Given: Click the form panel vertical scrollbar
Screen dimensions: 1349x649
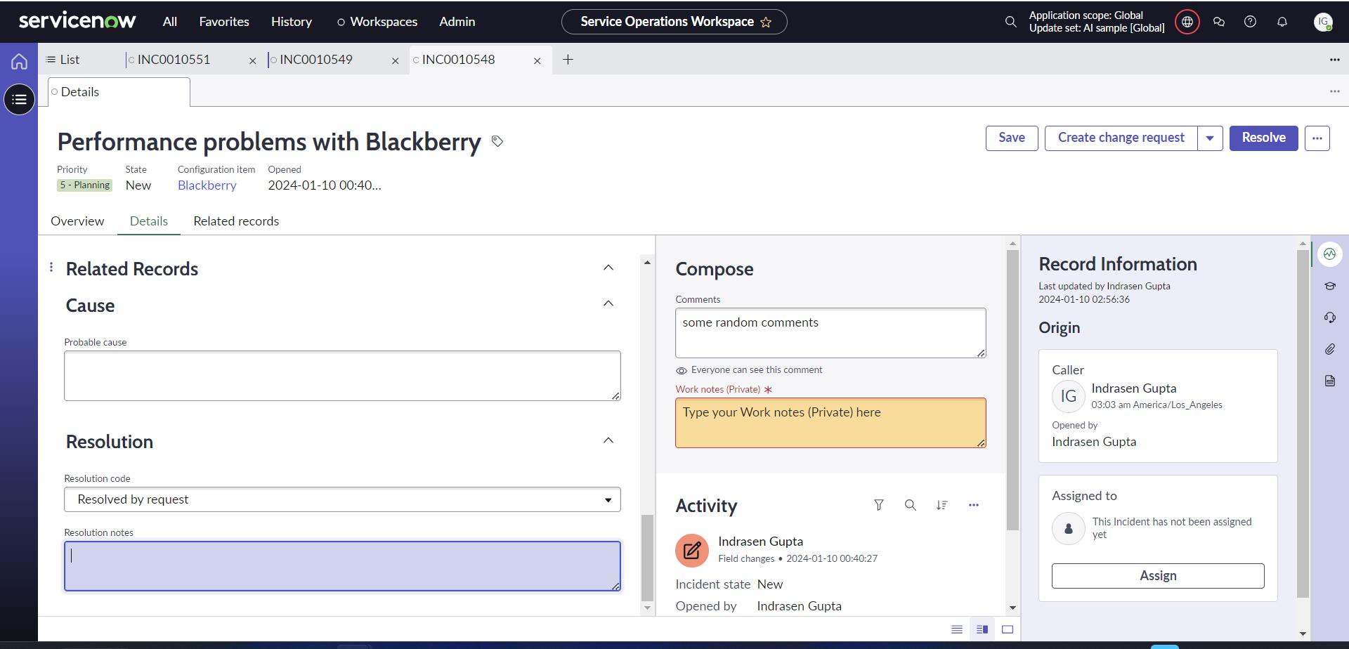Looking at the screenshot, I should (647, 558).
